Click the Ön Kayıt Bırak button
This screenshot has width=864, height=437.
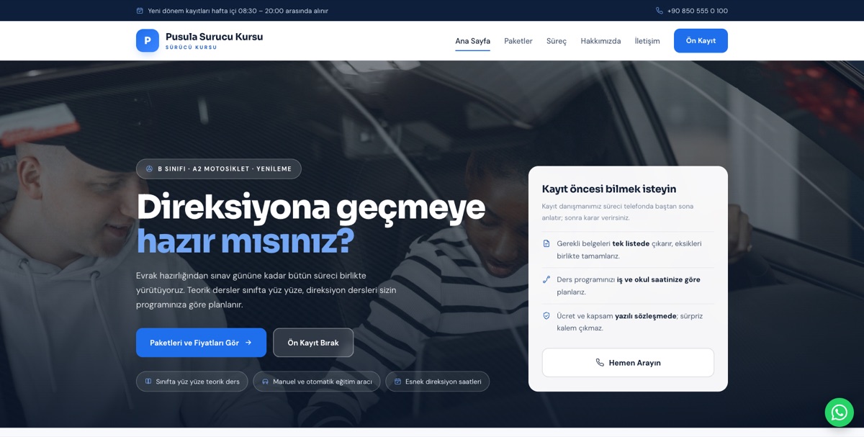coord(313,343)
